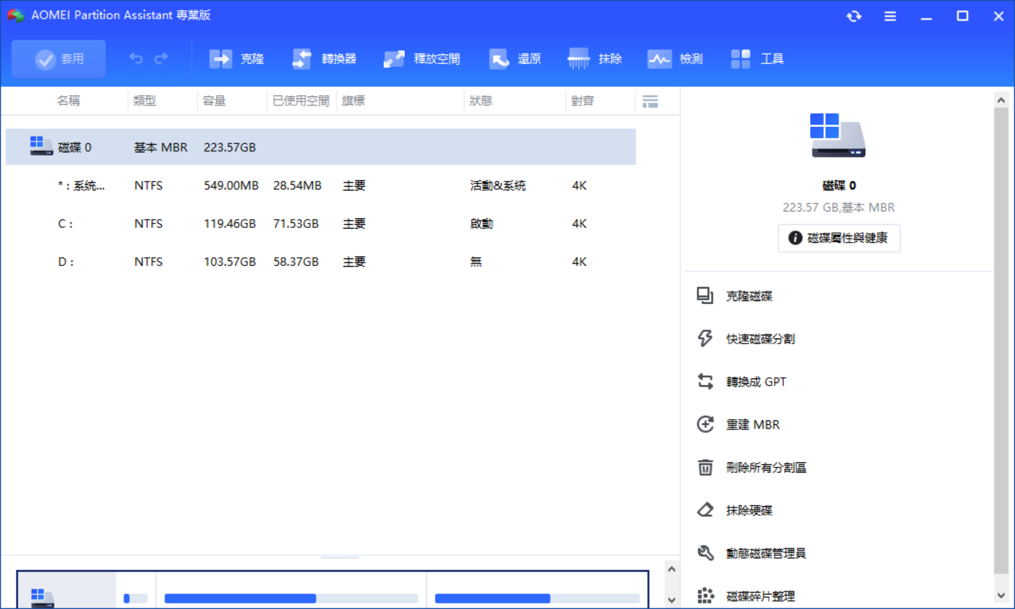Click 轉換成 GPT option
The width and height of the screenshot is (1015, 609).
(756, 382)
